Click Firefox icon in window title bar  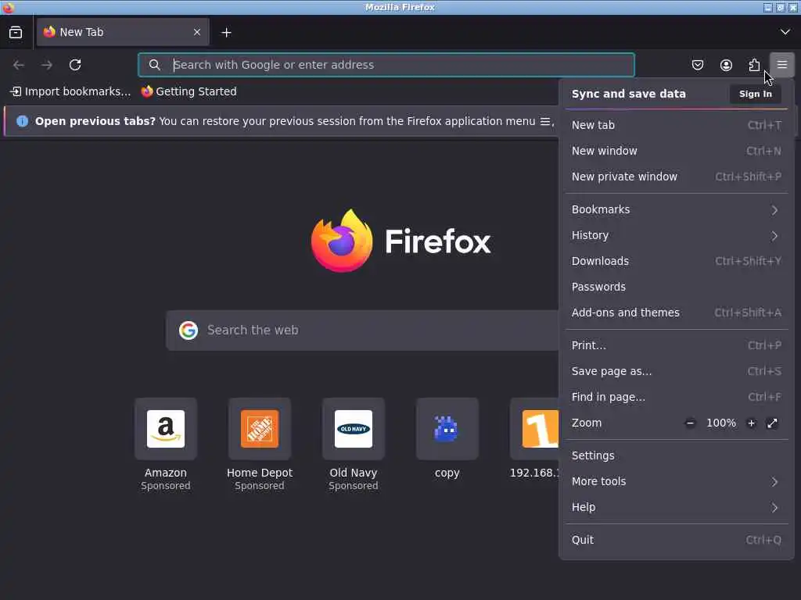point(8,7)
